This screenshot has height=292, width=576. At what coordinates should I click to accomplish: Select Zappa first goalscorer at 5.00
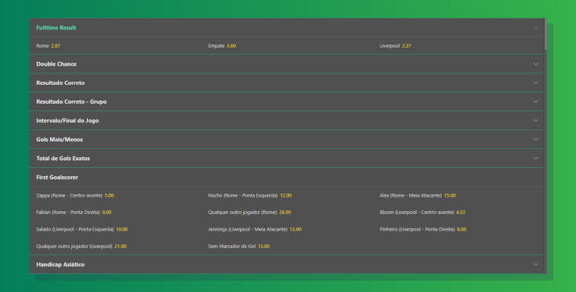75,195
